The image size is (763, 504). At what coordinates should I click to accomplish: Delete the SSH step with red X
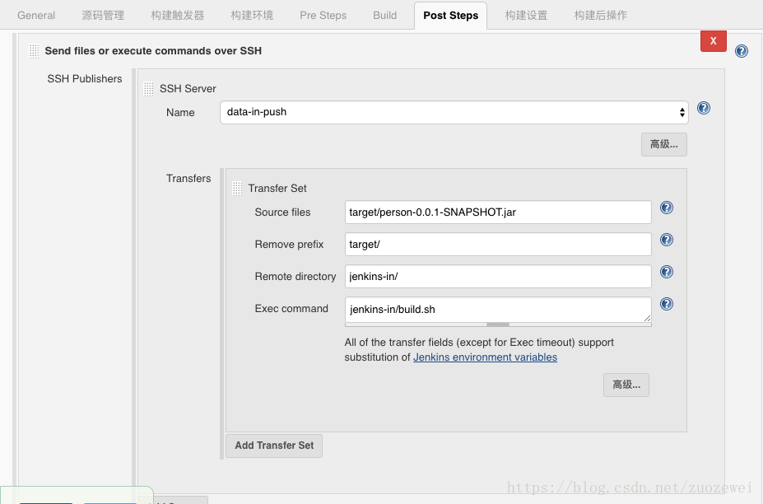[x=713, y=40]
